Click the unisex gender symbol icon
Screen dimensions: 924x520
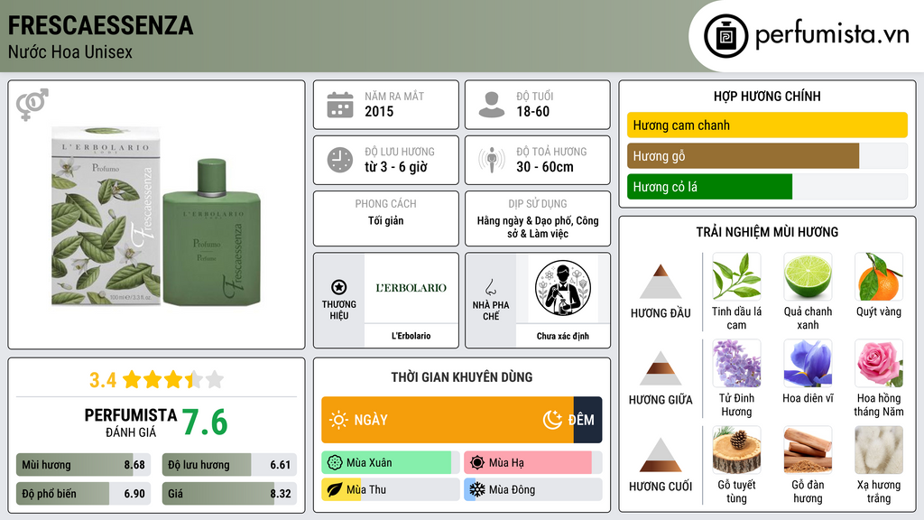(32, 105)
